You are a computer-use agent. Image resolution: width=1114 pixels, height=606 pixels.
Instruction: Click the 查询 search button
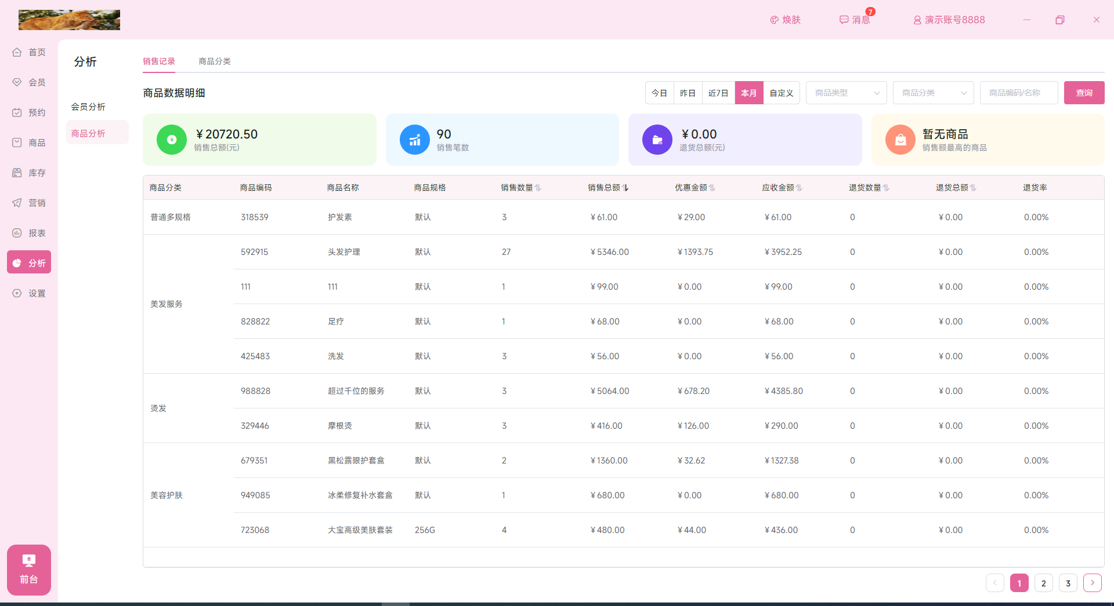1084,93
